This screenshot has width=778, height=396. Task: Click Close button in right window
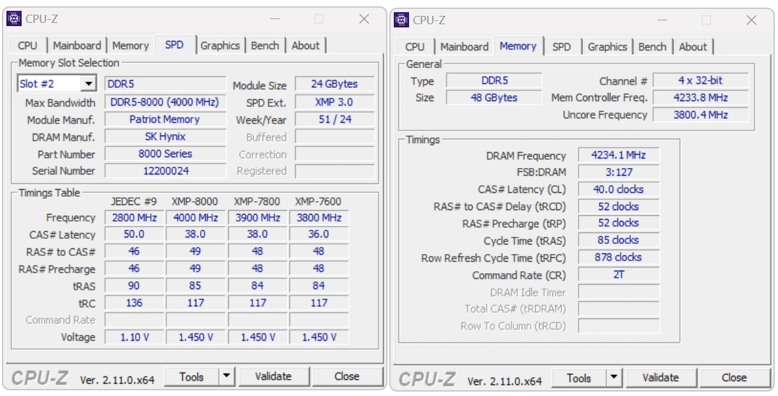(734, 378)
